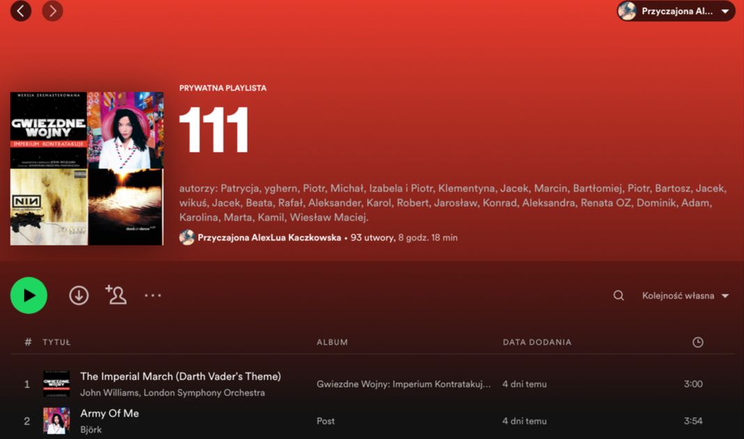Sort by duration using the clock icon
744x439 pixels.
point(697,342)
